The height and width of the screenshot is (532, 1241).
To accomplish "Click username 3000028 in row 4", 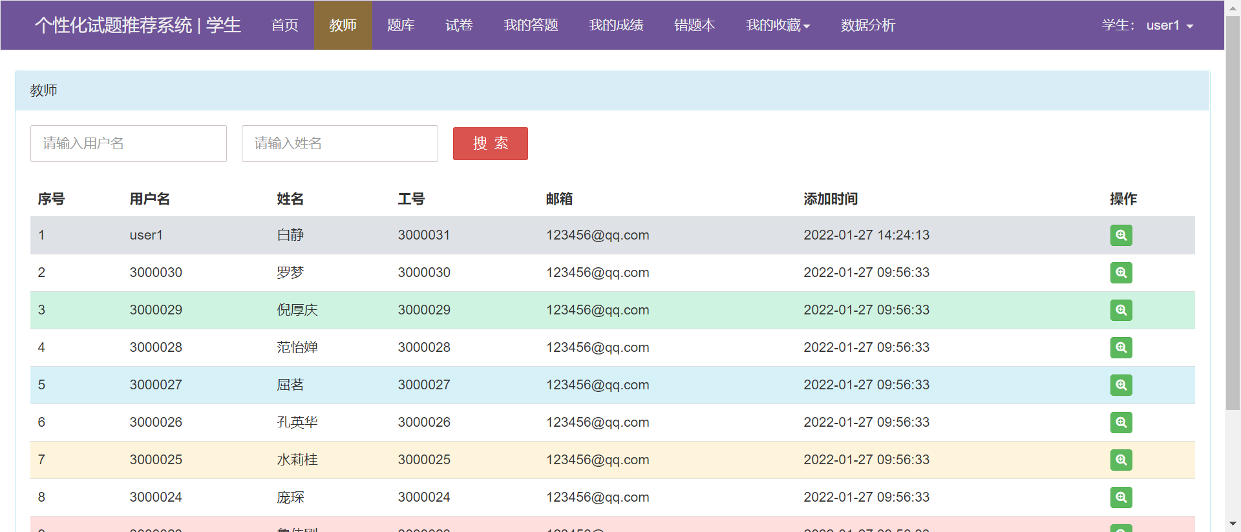I will [156, 347].
